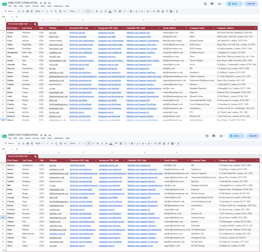
Task: Click font size field in top window
Action: coord(88,11)
